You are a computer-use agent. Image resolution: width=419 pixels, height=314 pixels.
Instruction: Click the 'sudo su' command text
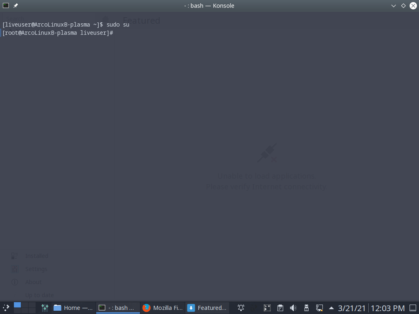pyautogui.click(x=118, y=25)
